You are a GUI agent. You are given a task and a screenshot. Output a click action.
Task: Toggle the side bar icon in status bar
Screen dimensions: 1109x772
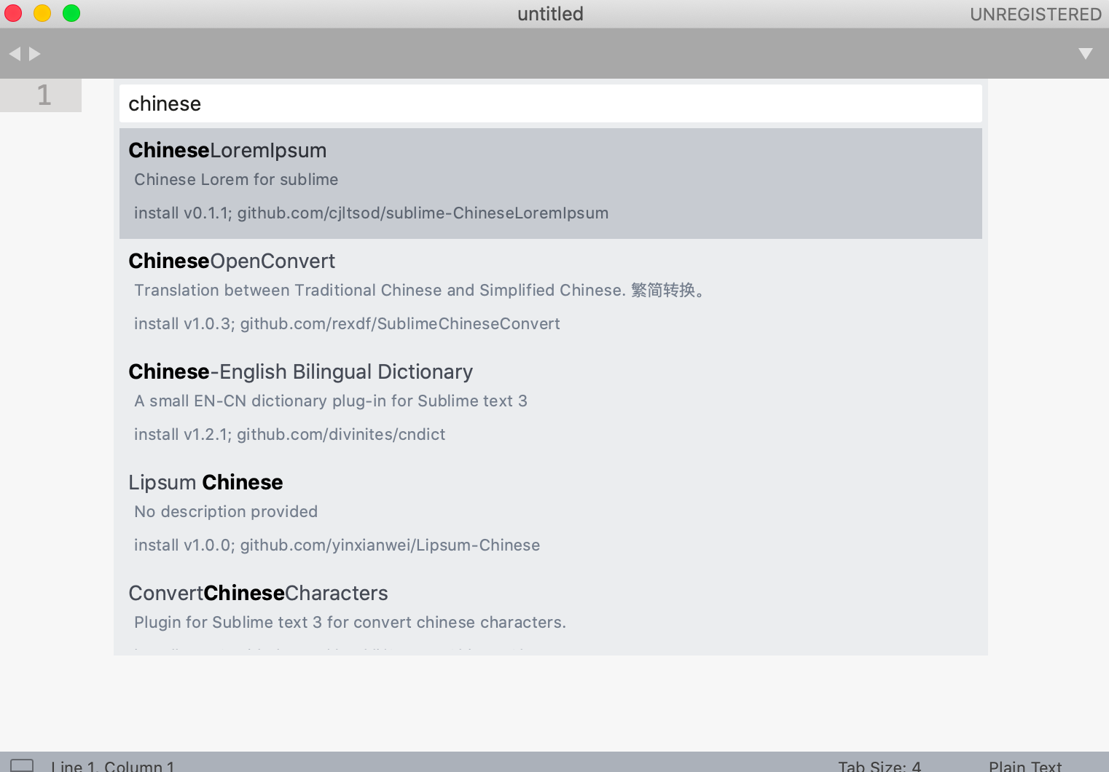tap(22, 765)
